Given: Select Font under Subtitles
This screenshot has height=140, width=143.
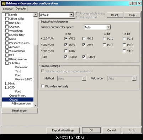Looking at the screenshot, I should pyautogui.click(x=18, y=75).
